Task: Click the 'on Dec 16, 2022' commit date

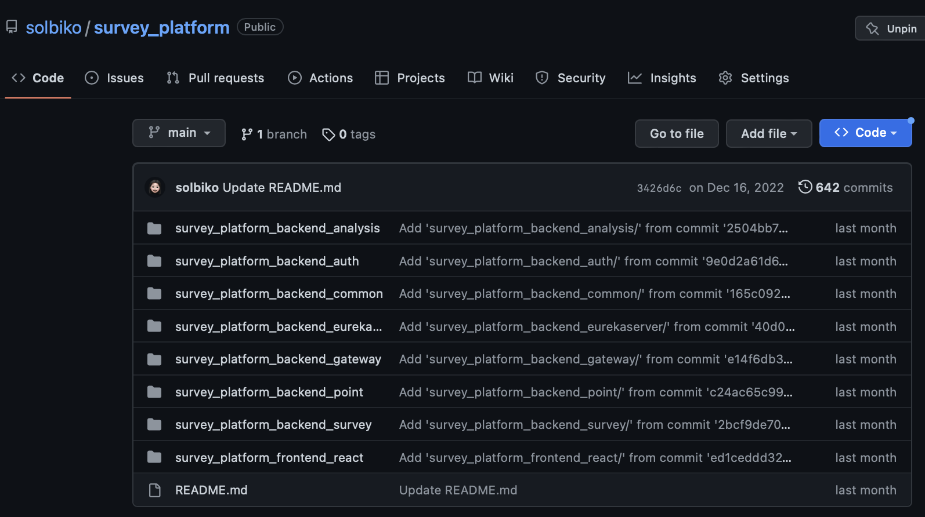Action: point(736,188)
